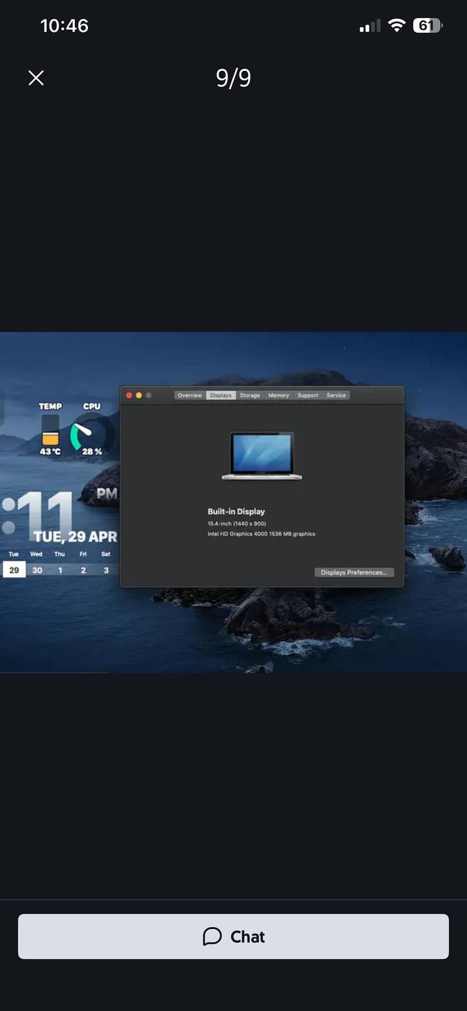This screenshot has width=467, height=1011.
Task: Select day 2 under Fri
Action: 83,570
